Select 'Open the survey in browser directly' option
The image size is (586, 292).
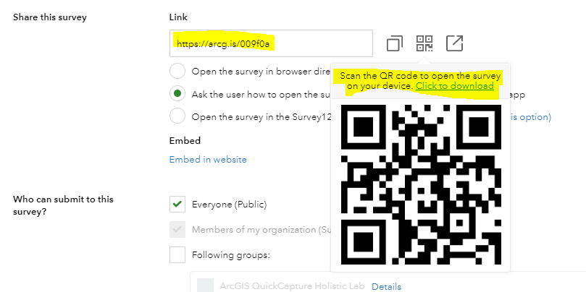[177, 71]
